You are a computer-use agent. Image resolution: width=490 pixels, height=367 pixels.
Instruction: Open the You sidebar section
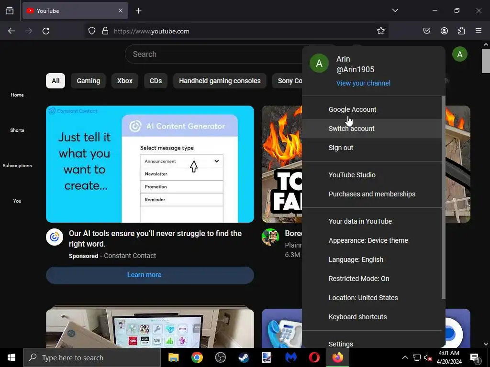coord(17,201)
